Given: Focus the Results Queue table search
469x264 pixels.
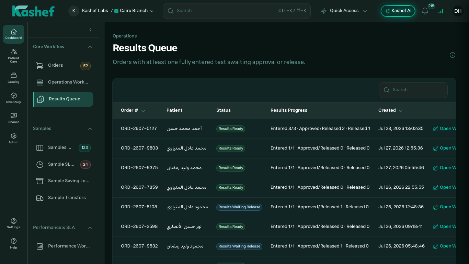Looking at the screenshot, I should click(413, 90).
